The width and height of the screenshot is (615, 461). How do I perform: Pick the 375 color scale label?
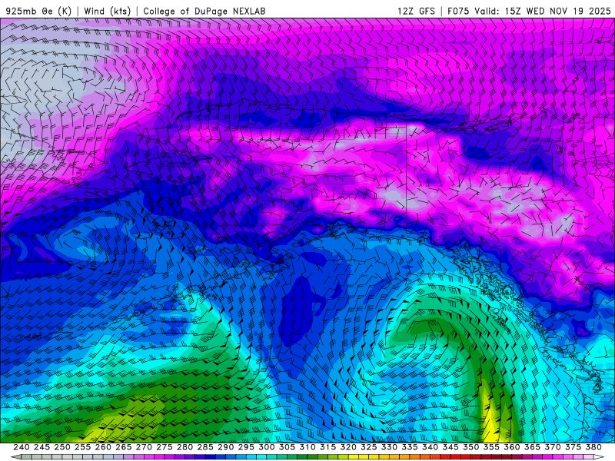pyautogui.click(x=573, y=447)
